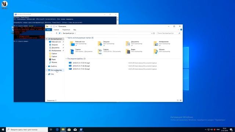Select Рабочий стол in the navigation pane
This screenshot has width=235, height=132.
tap(56, 42)
